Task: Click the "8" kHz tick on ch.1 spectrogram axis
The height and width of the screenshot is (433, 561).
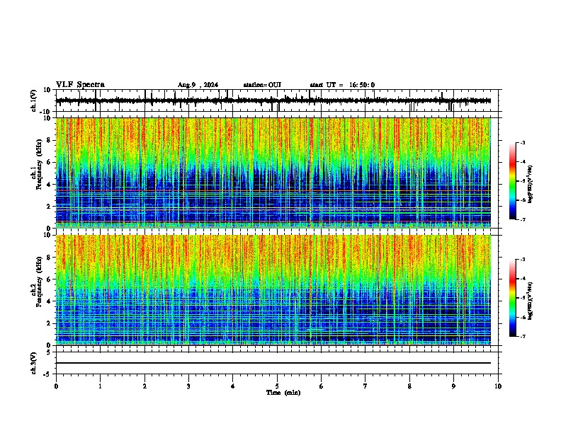Action: tap(49, 140)
